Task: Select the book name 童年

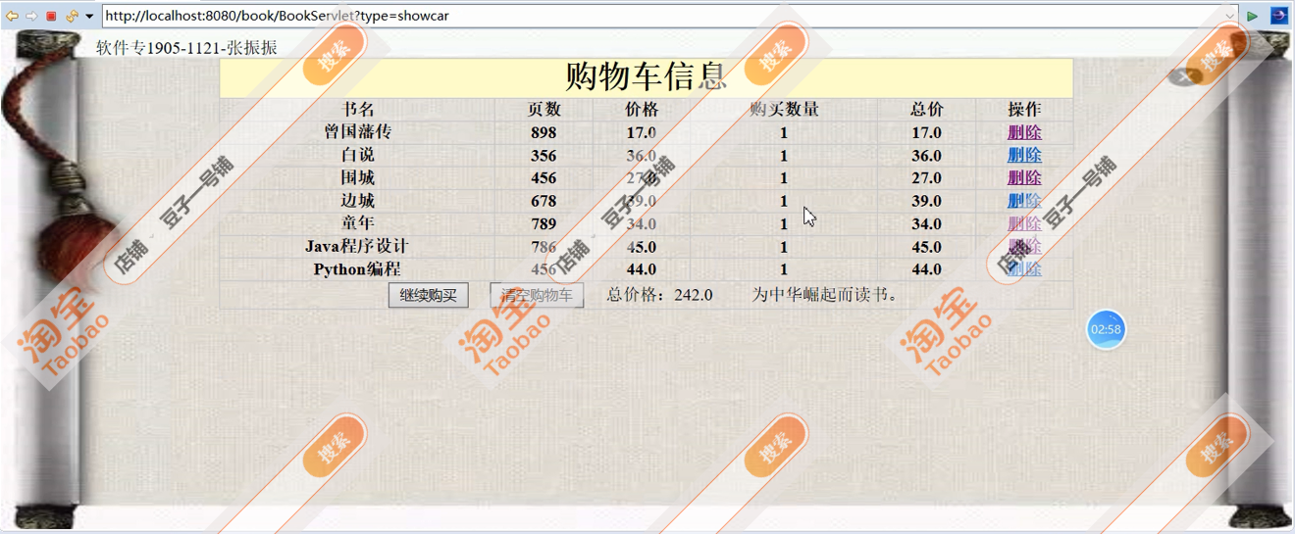Action: coord(358,224)
